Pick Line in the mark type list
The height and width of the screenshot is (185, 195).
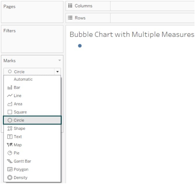[32, 96]
